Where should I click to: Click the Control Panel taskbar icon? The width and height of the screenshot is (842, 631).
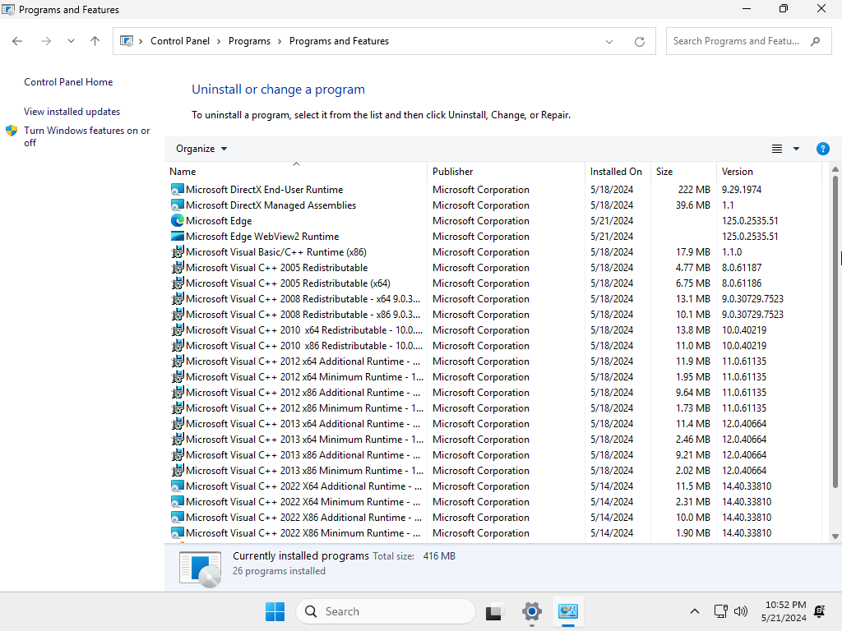[x=567, y=611]
